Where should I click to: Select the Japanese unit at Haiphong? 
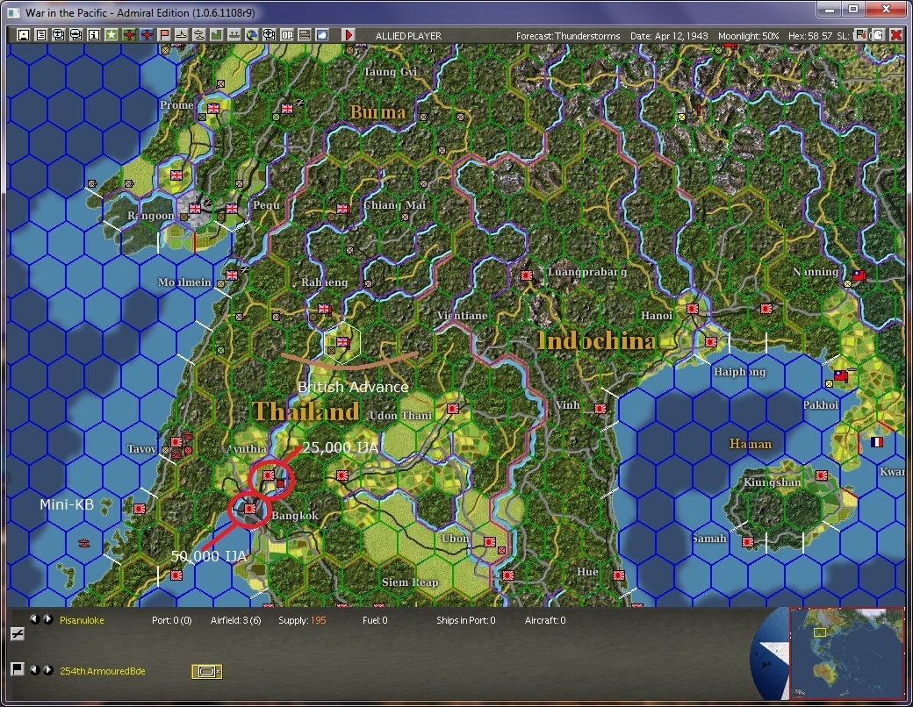[x=710, y=341]
